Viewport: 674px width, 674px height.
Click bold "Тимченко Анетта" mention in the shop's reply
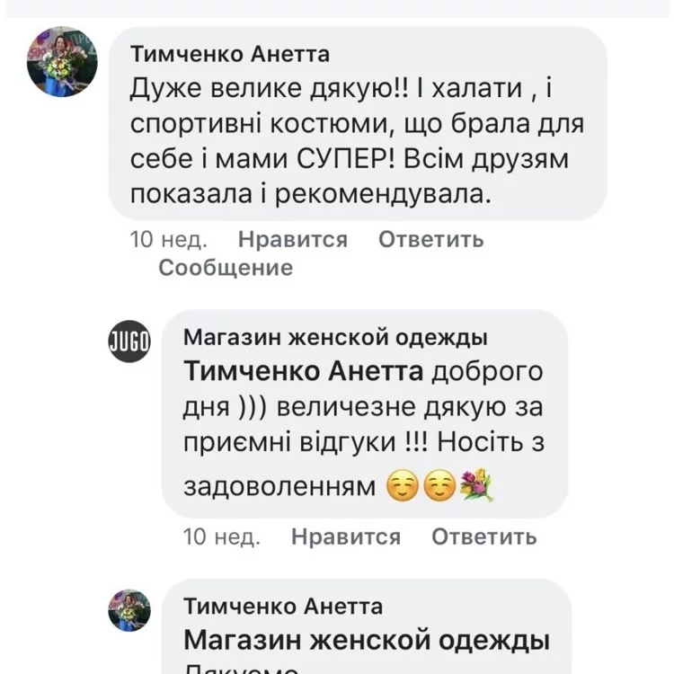point(304,371)
